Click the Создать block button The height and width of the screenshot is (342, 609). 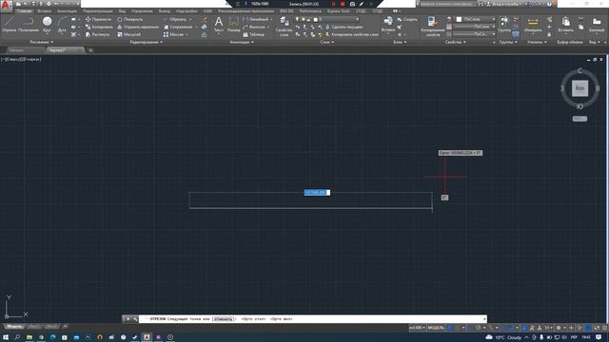(x=407, y=19)
